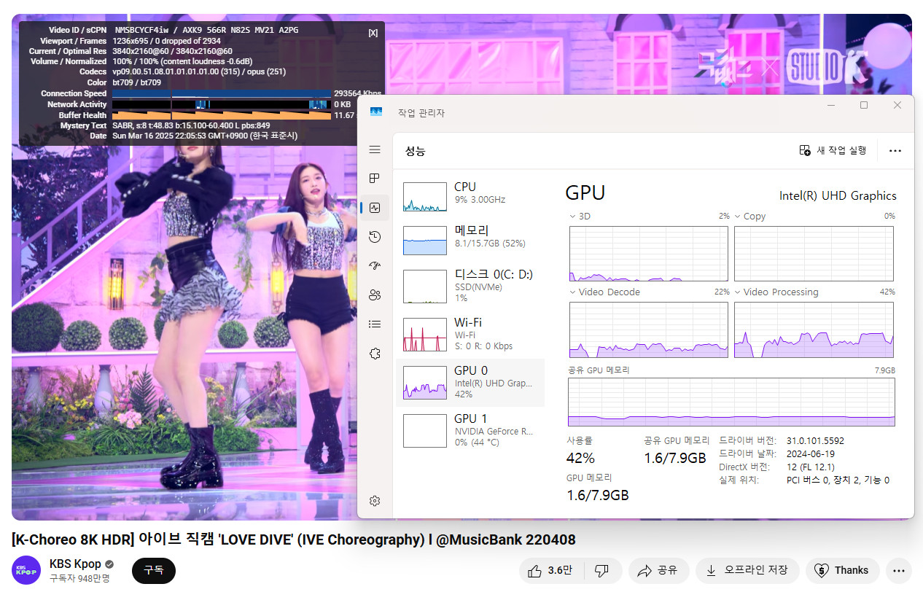Close the stats for nerds overlay [X]
This screenshot has width=923, height=592.
(x=373, y=33)
